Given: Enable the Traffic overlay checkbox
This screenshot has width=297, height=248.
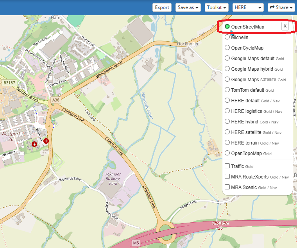Looking at the screenshot, I should [227, 166].
